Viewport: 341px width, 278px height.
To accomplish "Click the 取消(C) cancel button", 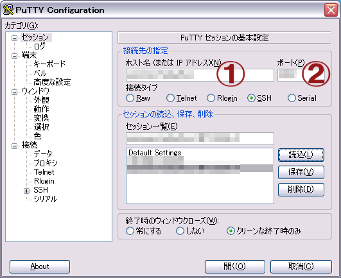I will [301, 266].
